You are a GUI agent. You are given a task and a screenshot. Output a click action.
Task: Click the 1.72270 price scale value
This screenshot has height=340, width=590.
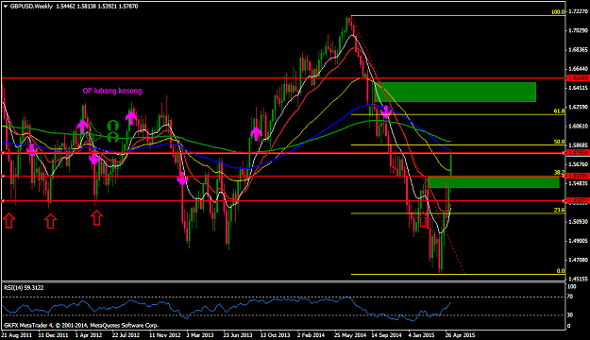pyautogui.click(x=579, y=11)
